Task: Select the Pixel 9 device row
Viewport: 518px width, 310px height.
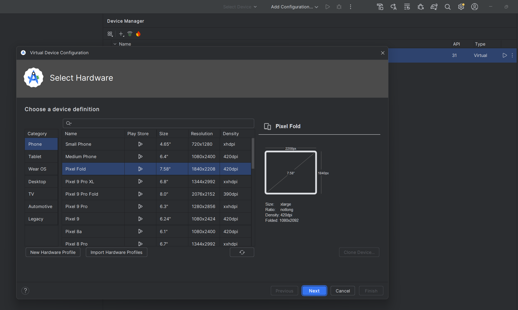Action: coord(157,219)
